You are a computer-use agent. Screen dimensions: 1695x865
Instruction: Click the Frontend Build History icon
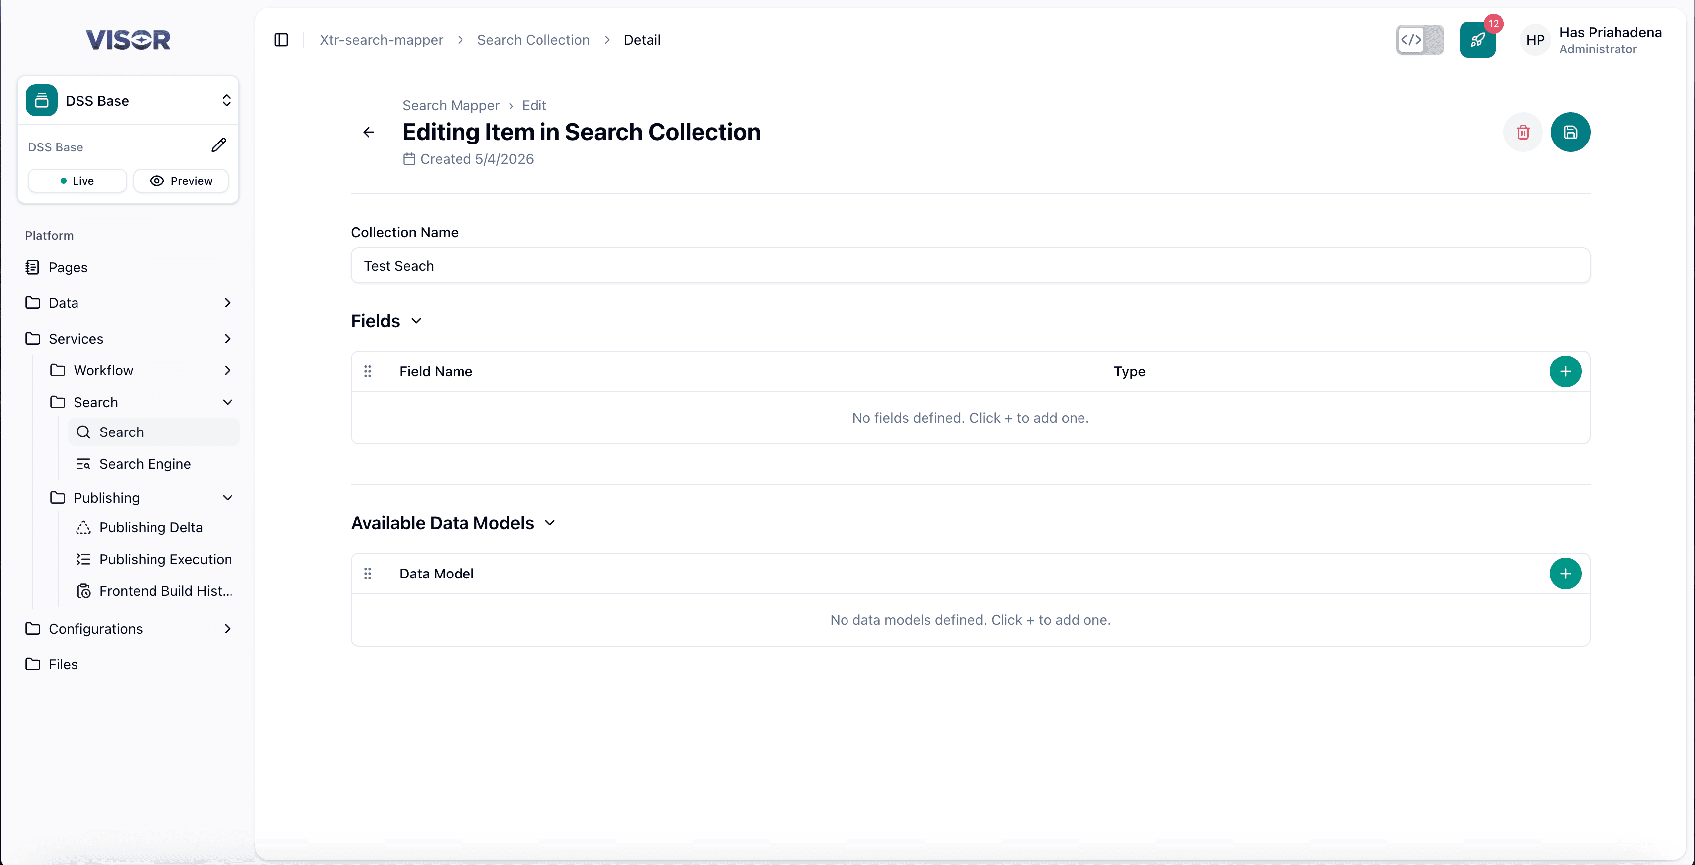pyautogui.click(x=83, y=591)
